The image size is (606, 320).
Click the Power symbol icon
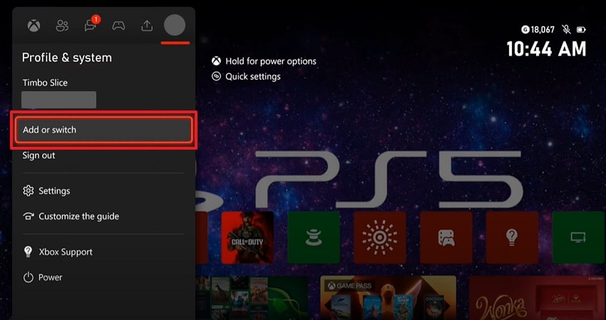click(x=29, y=277)
